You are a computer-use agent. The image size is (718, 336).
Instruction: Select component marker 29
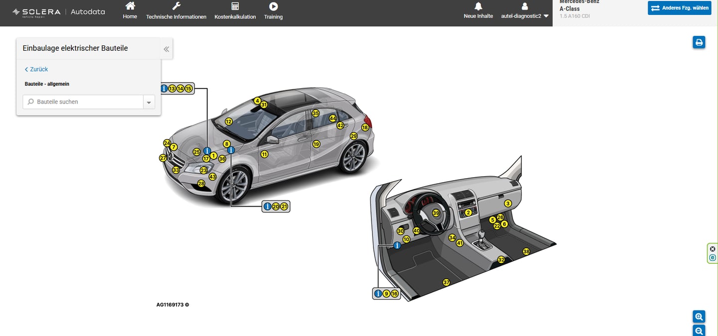pos(354,136)
